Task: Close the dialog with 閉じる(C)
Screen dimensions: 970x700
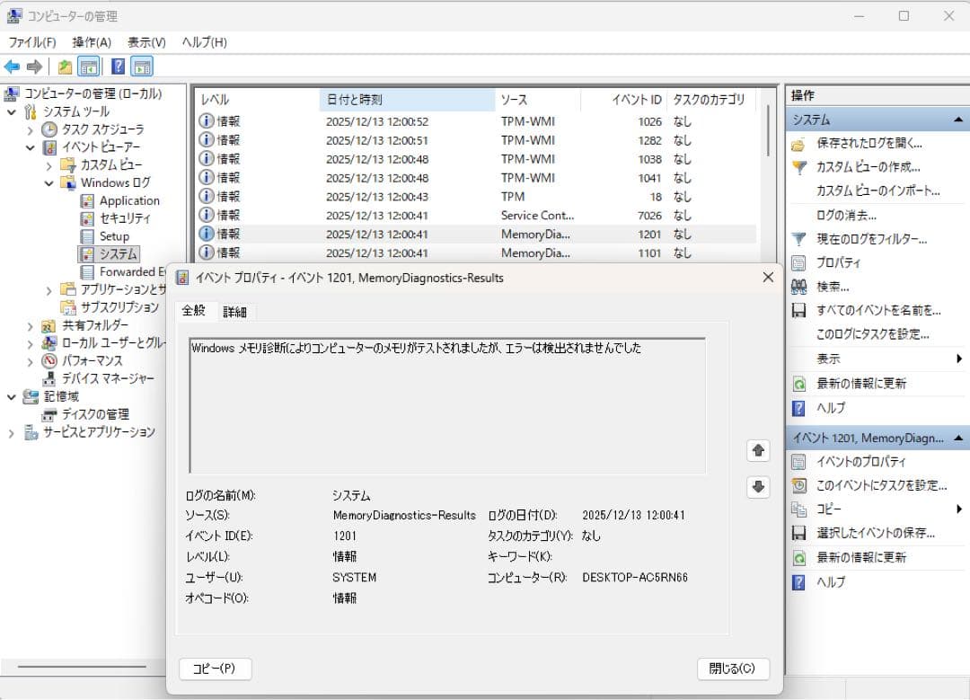Action: tap(733, 669)
